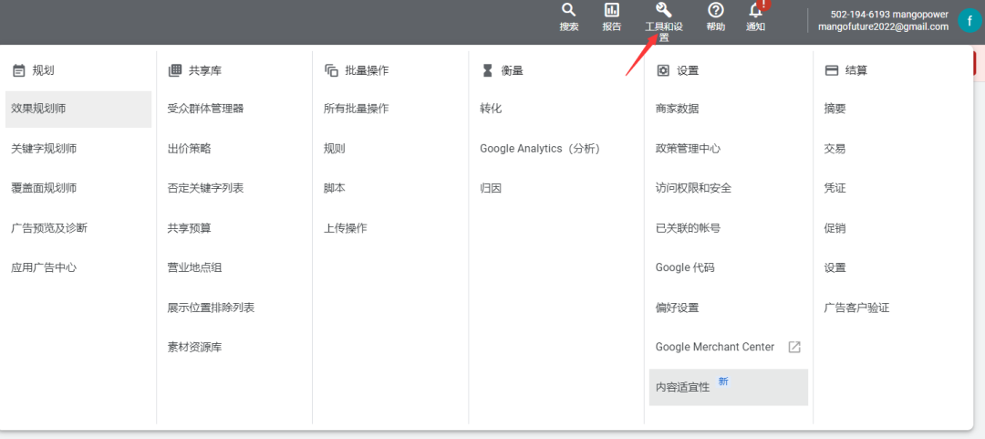The image size is (985, 439).
Task: Click the search magnifier icon
Action: click(568, 10)
